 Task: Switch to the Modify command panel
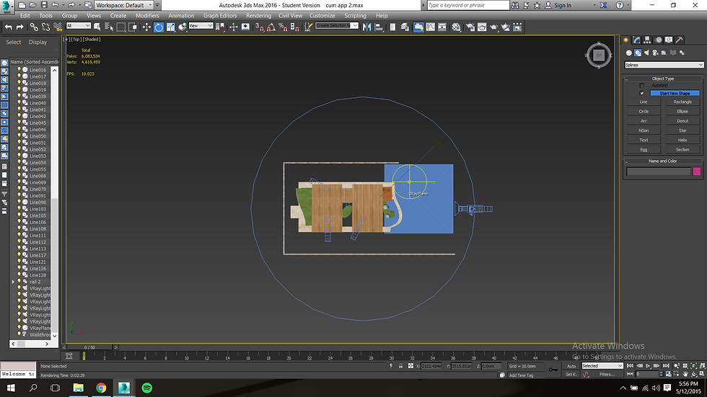[636, 40]
